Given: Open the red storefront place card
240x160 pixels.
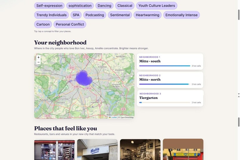Looking at the screenshot, I should pos(183,150).
